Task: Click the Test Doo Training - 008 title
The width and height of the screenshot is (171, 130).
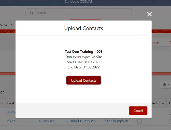Action: (x=83, y=52)
